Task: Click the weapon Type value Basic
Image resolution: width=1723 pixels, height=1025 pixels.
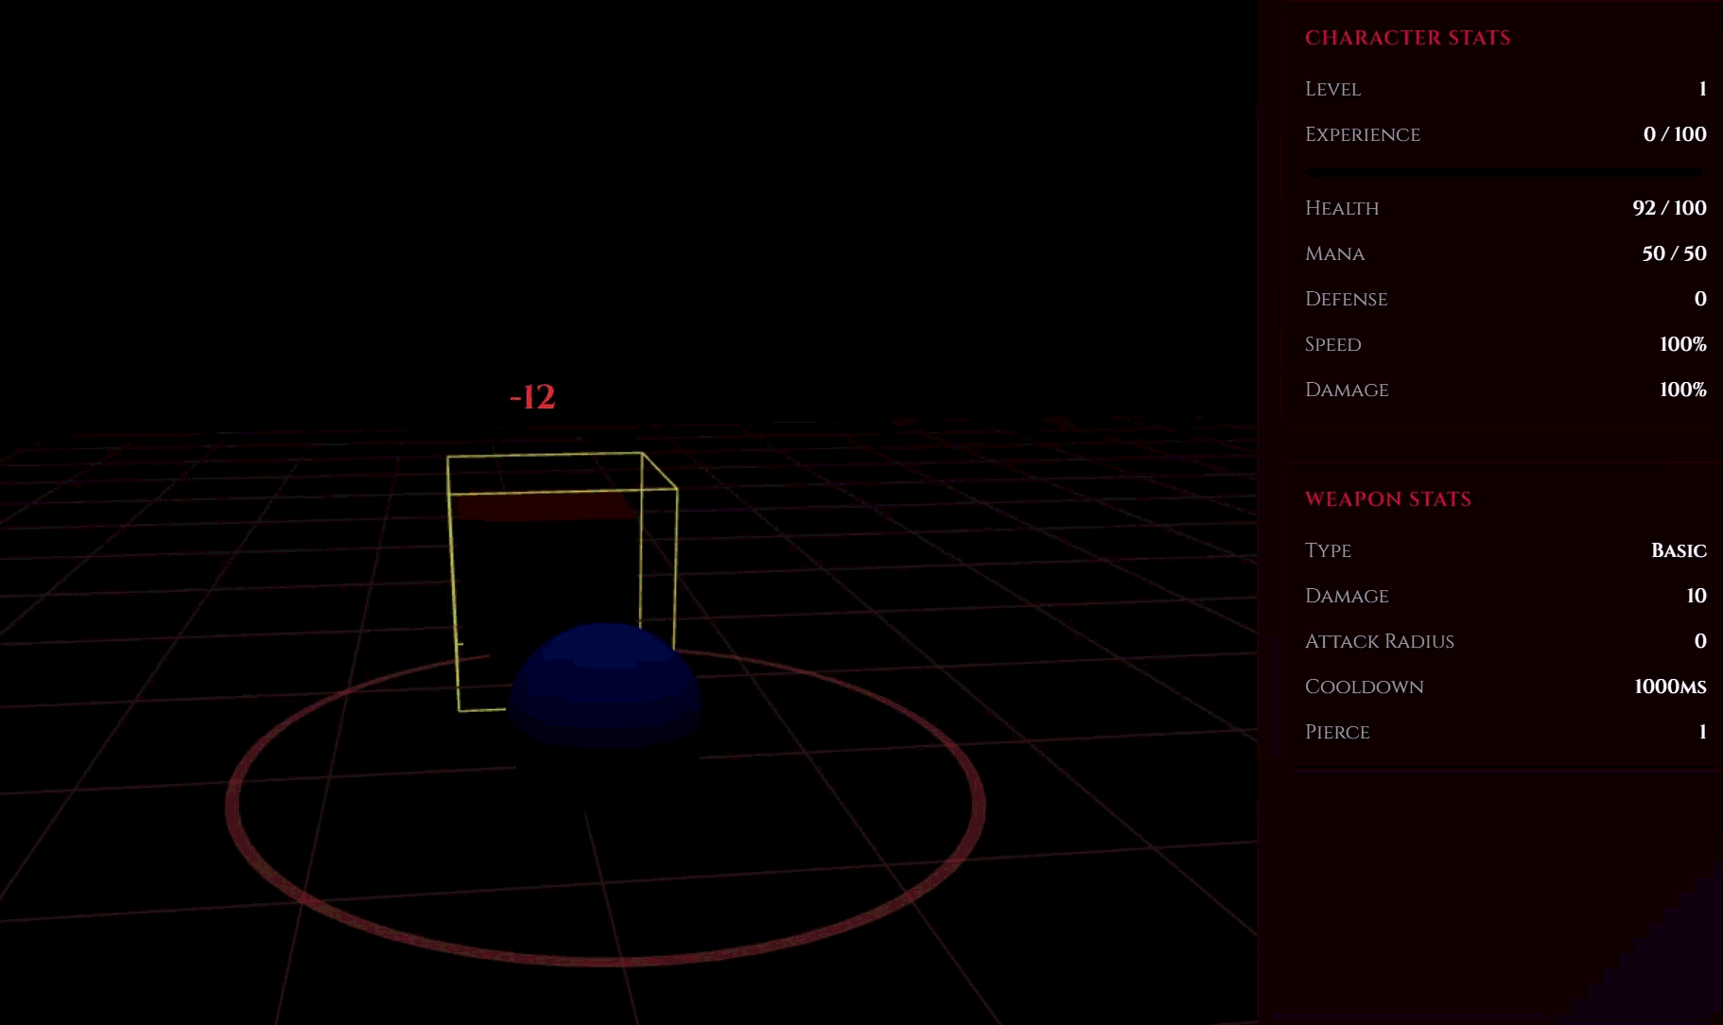Action: click(1679, 550)
